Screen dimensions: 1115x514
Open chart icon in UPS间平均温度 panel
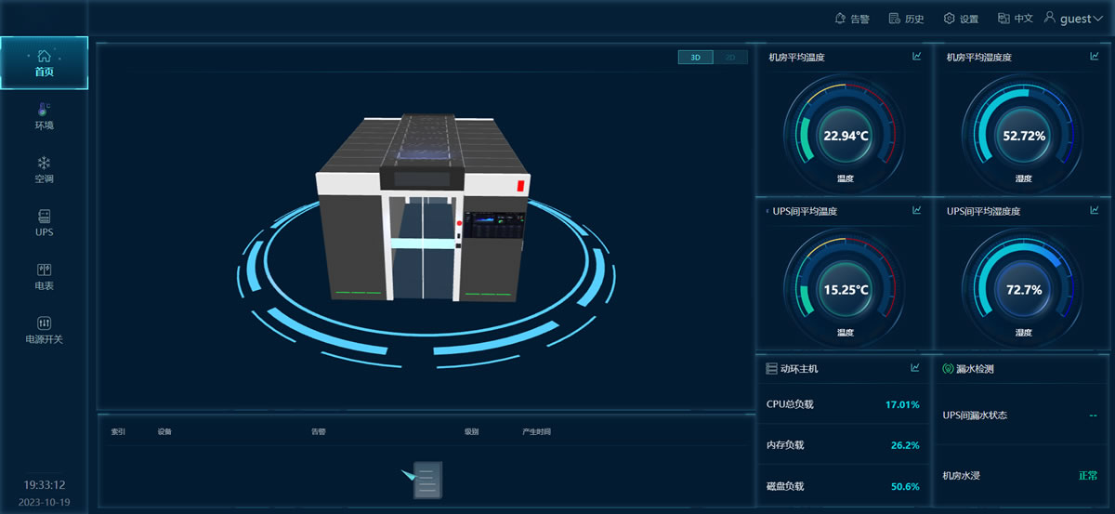coord(916,211)
